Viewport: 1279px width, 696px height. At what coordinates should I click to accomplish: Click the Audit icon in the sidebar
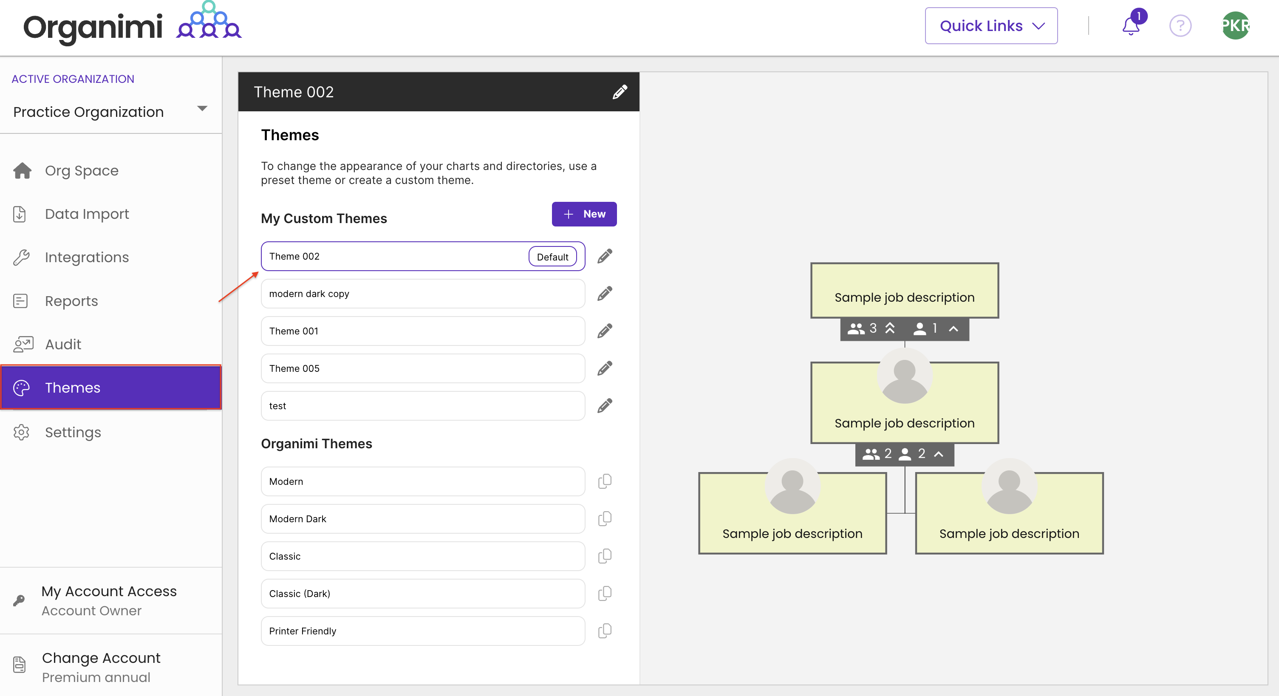tap(23, 344)
